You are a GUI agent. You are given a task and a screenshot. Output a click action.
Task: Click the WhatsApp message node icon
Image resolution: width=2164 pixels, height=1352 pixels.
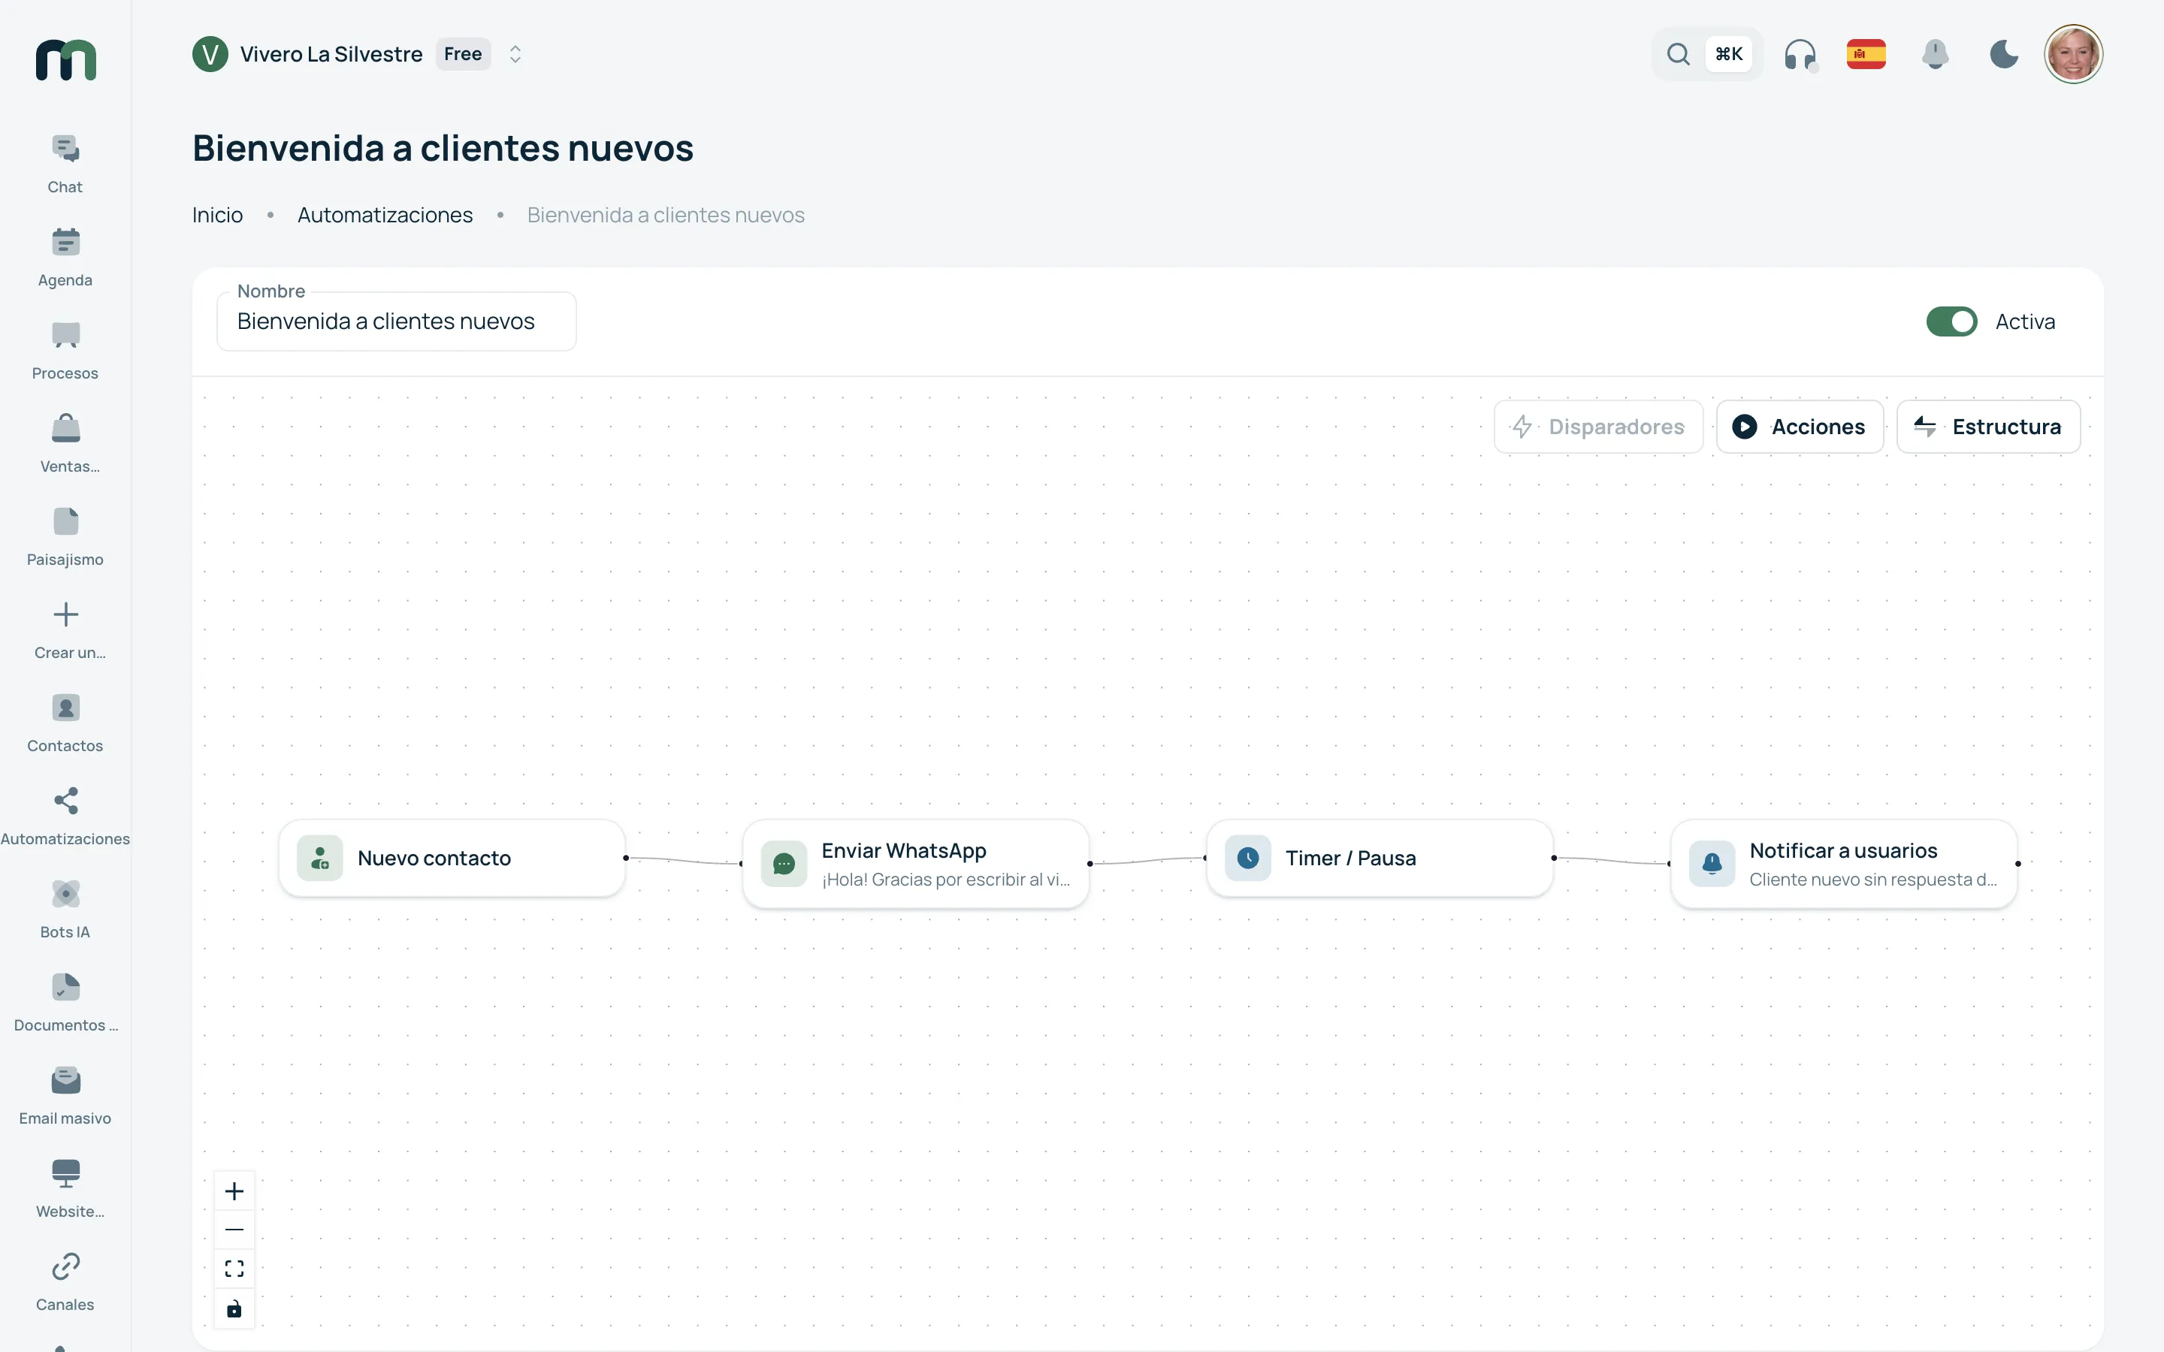pyautogui.click(x=784, y=864)
